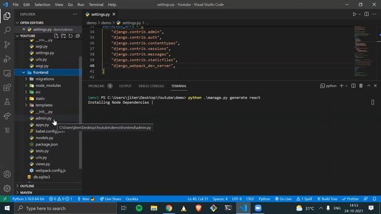This screenshot has width=381, height=214.
Task: Switch to the PROBLEMS tab
Action: click(x=96, y=86)
